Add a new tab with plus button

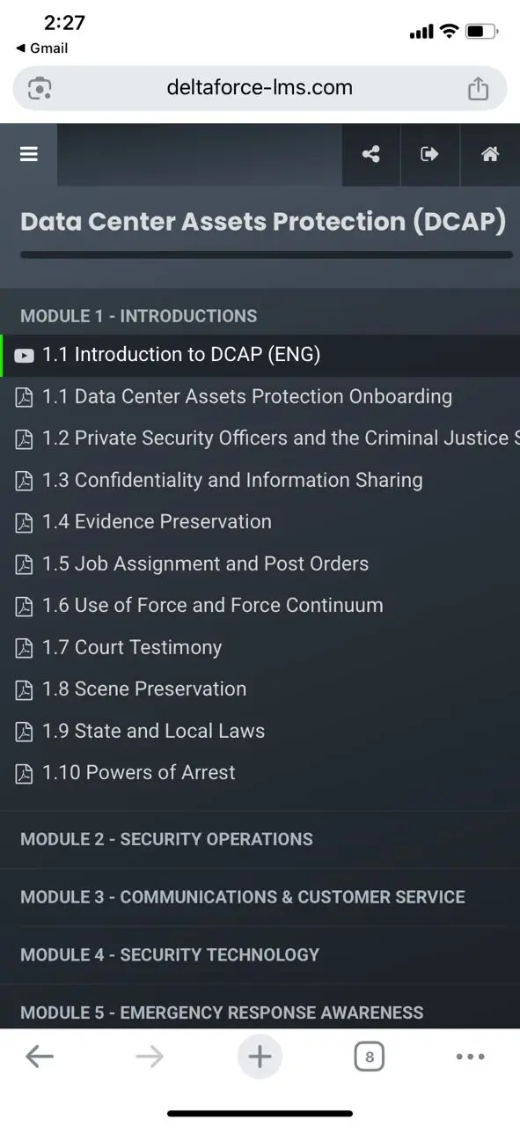260,1057
